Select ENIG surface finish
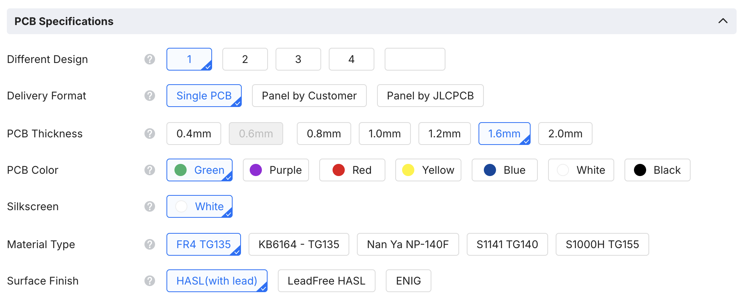The image size is (748, 302). pyautogui.click(x=409, y=281)
